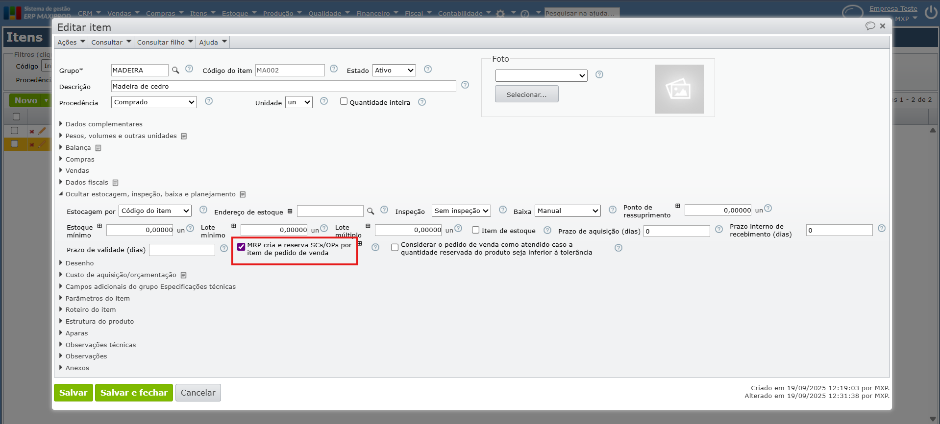Viewport: 940px width, 424px height.
Task: Click notes icon beside Dados fiscais
Action: [x=116, y=183]
